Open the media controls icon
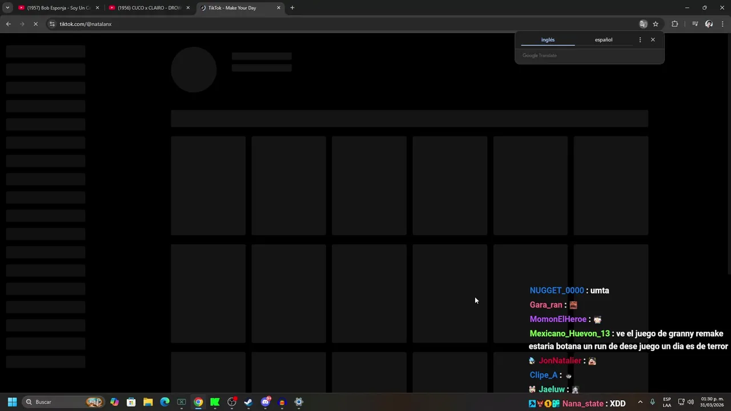731x411 pixels. click(695, 24)
